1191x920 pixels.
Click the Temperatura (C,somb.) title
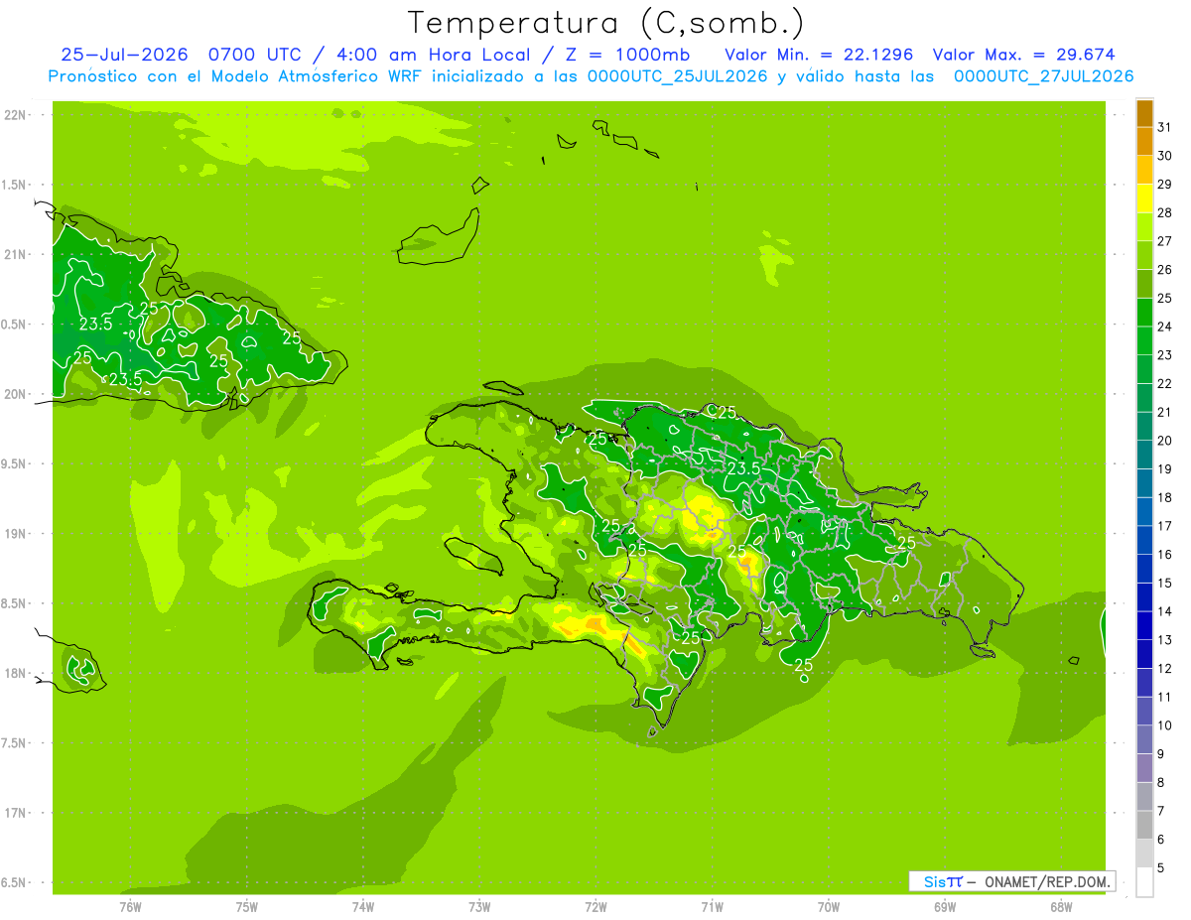coord(606,23)
